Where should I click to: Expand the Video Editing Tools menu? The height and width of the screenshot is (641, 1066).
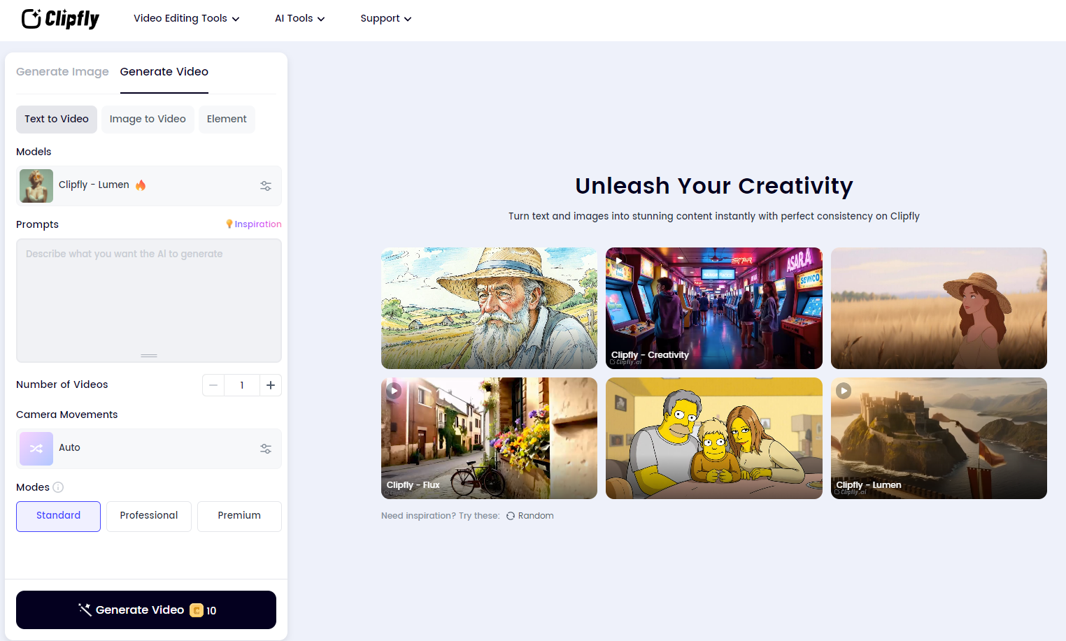pyautogui.click(x=186, y=19)
